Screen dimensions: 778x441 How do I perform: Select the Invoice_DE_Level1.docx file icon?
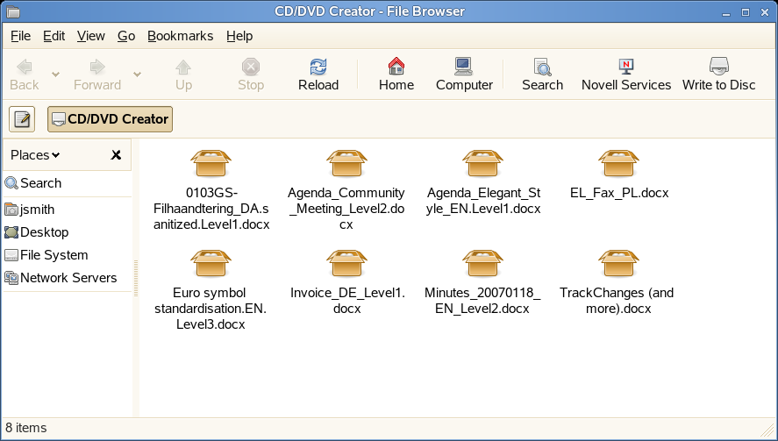pos(346,263)
